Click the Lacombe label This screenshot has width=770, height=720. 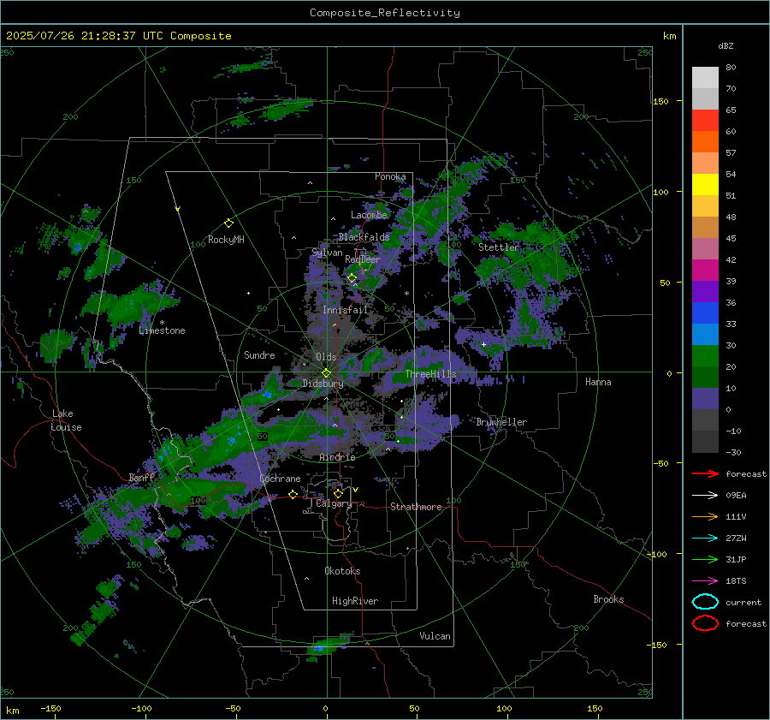(x=369, y=215)
